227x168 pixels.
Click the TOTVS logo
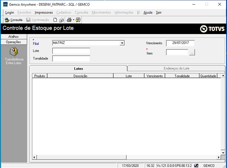coord(212,29)
